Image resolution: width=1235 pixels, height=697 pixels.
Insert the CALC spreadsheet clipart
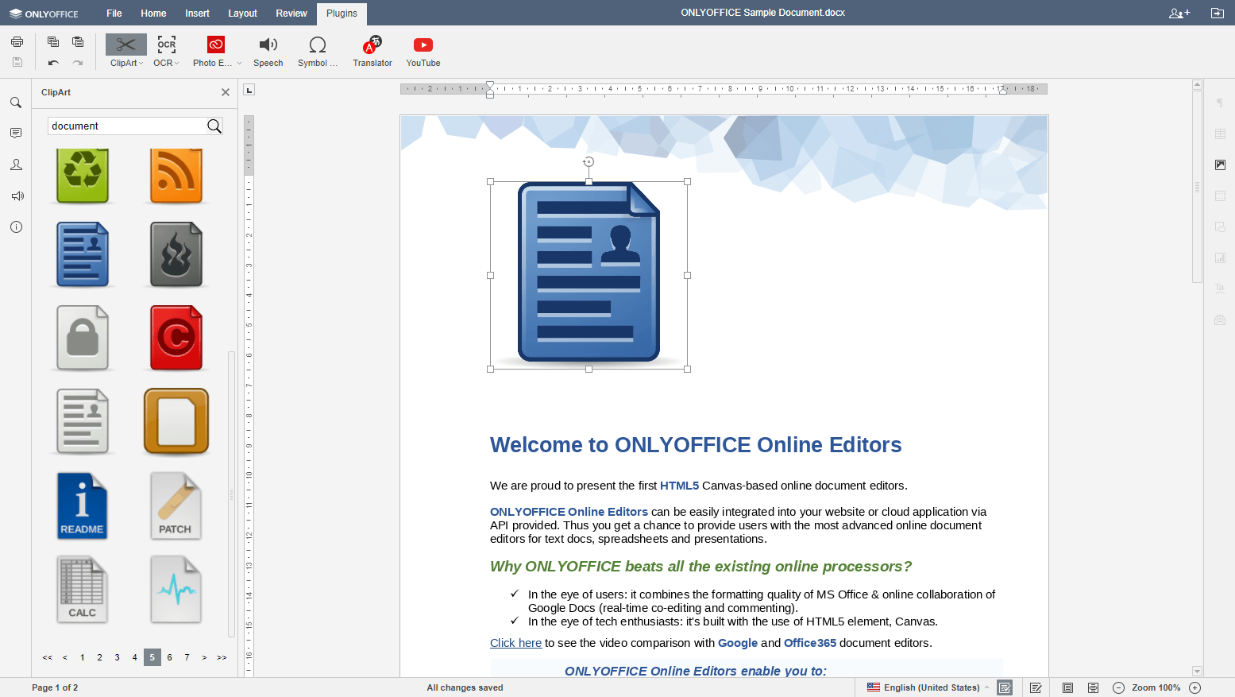pyautogui.click(x=83, y=590)
